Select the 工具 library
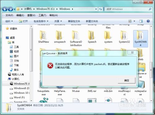Screen dimensions: 155x115 [x=14, y=47]
